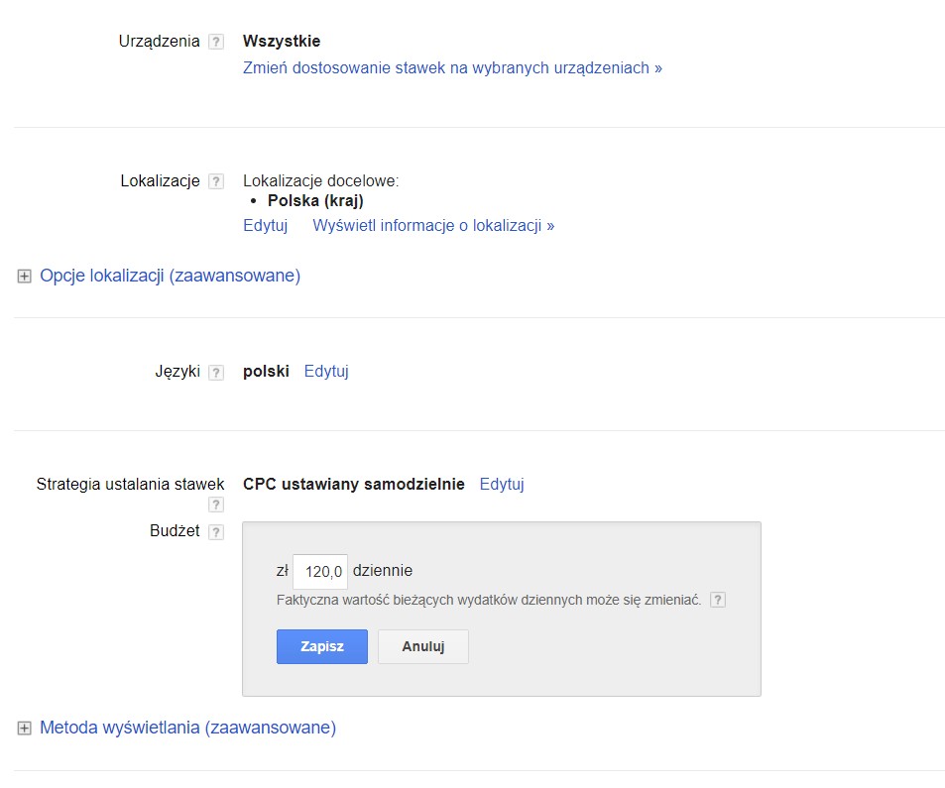Expand Opcje lokalizacji (zaawansowane) section link
Screen dimensions: 945x788
[x=170, y=276]
